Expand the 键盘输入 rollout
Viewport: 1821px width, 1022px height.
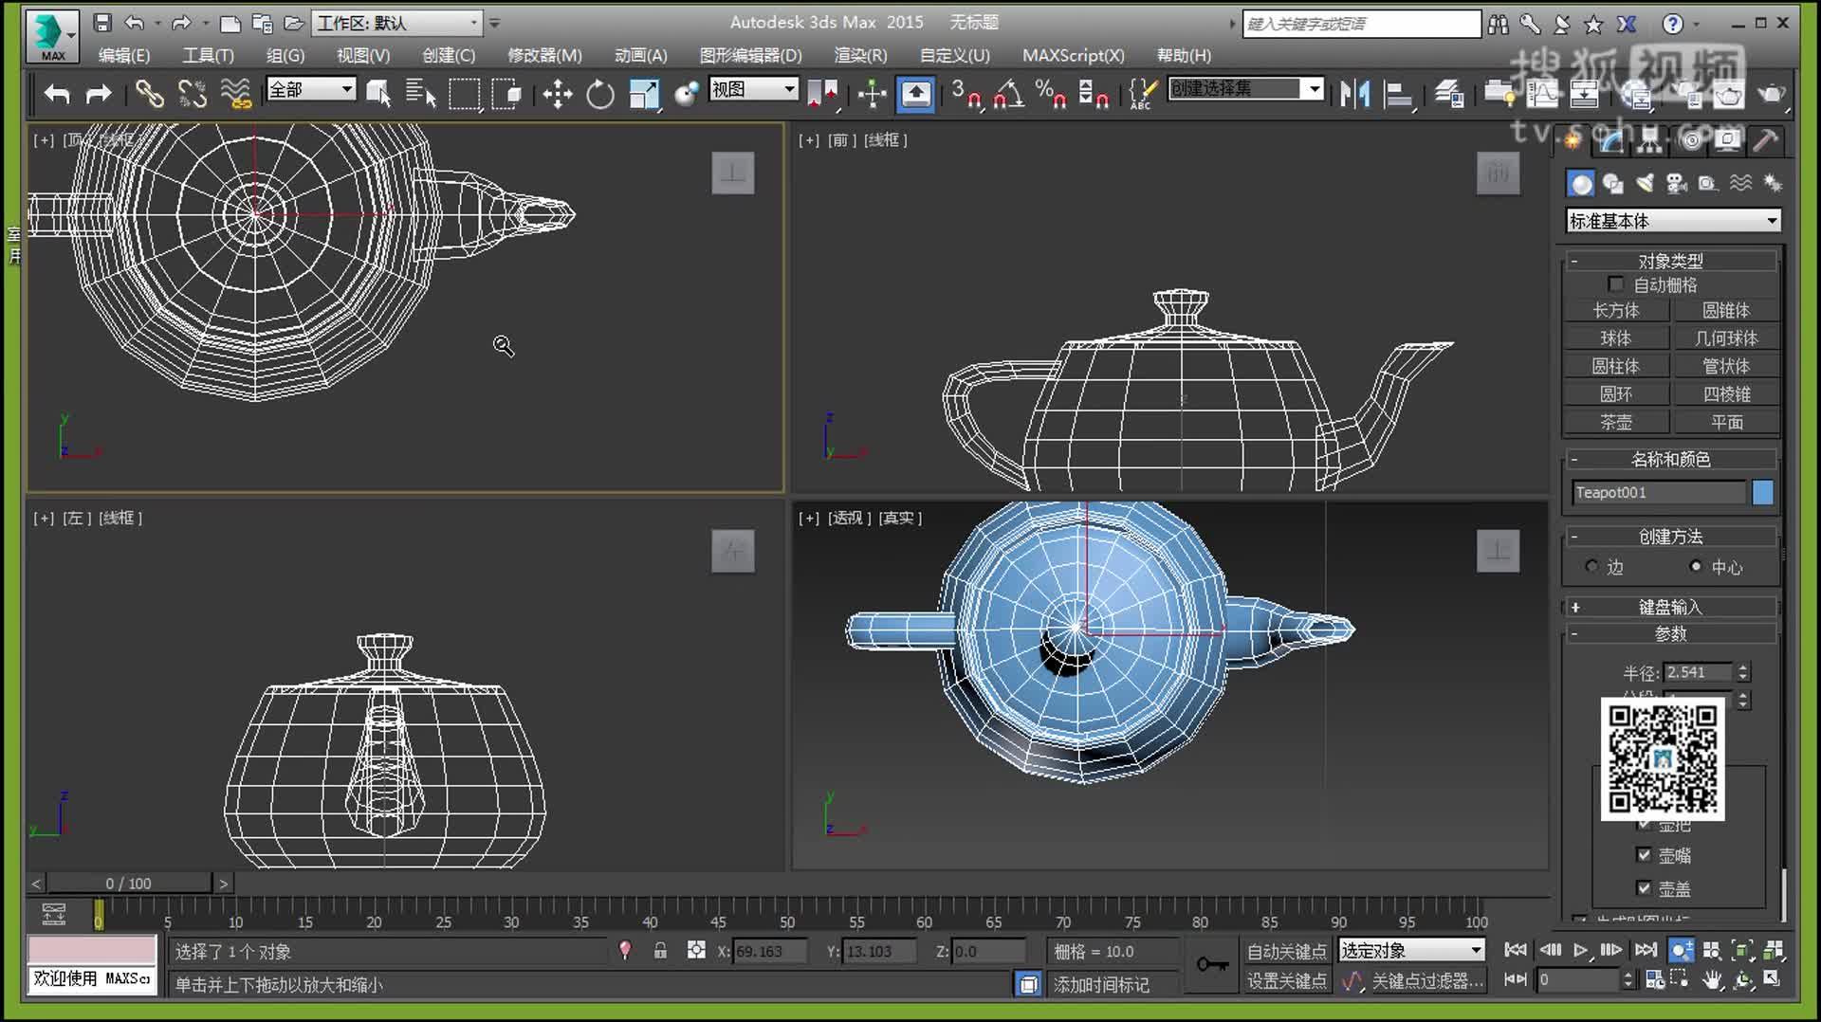click(1672, 607)
